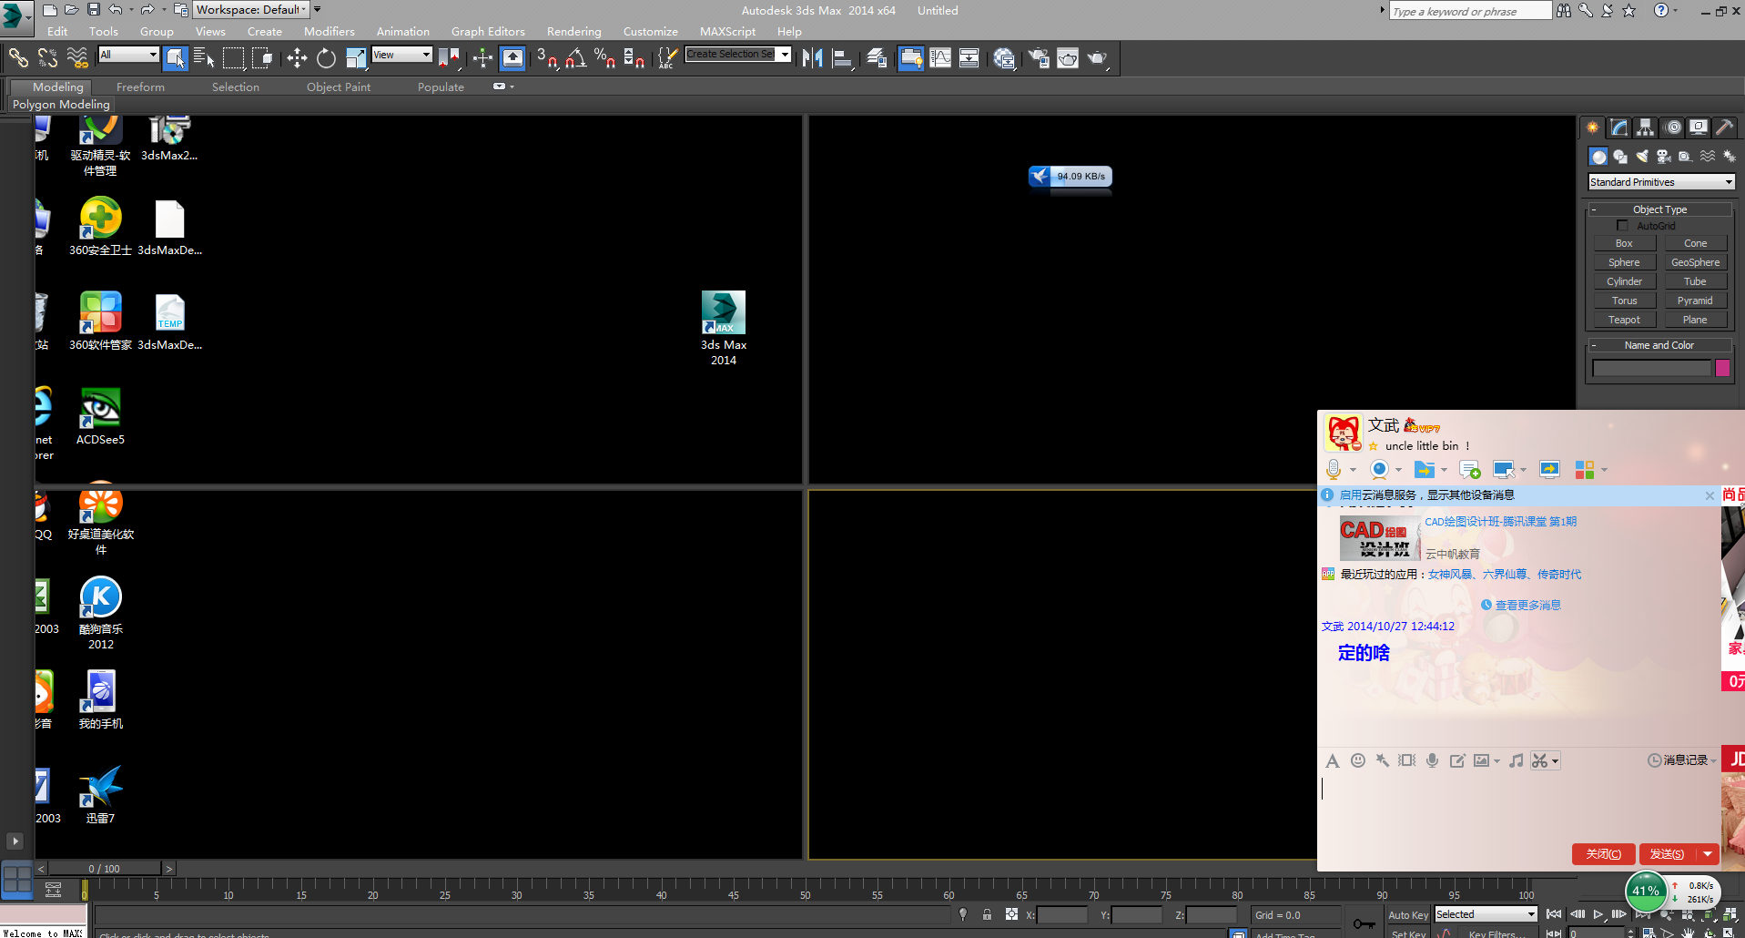Open the Modifiers menu
Viewport: 1745px width, 938px height.
click(330, 32)
